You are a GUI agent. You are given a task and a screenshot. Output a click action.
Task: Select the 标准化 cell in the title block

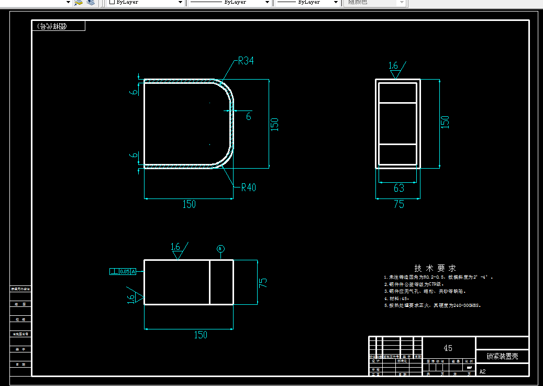click(x=402, y=361)
